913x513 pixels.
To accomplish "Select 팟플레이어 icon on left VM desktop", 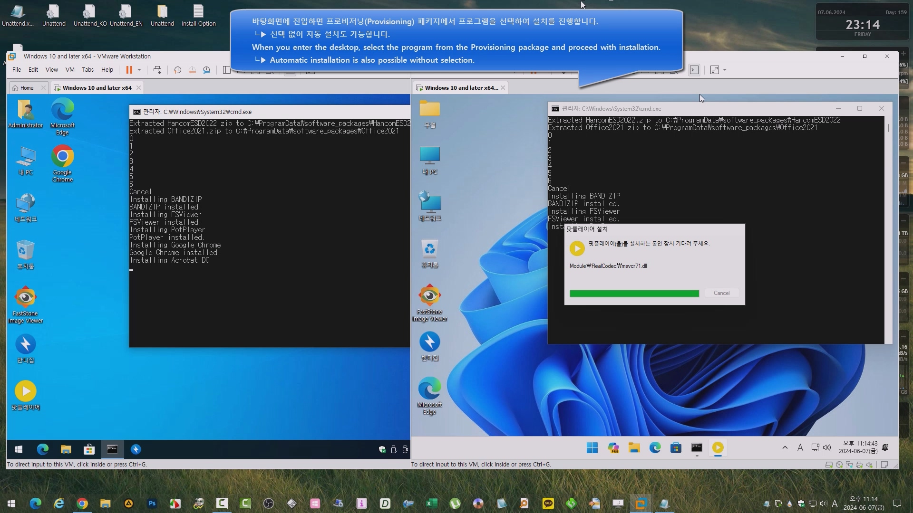I will click(26, 395).
